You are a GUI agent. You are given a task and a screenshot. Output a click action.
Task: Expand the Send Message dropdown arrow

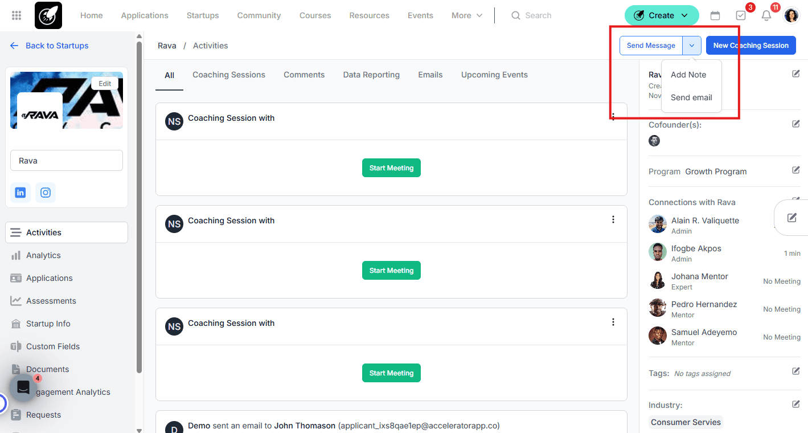[692, 46]
